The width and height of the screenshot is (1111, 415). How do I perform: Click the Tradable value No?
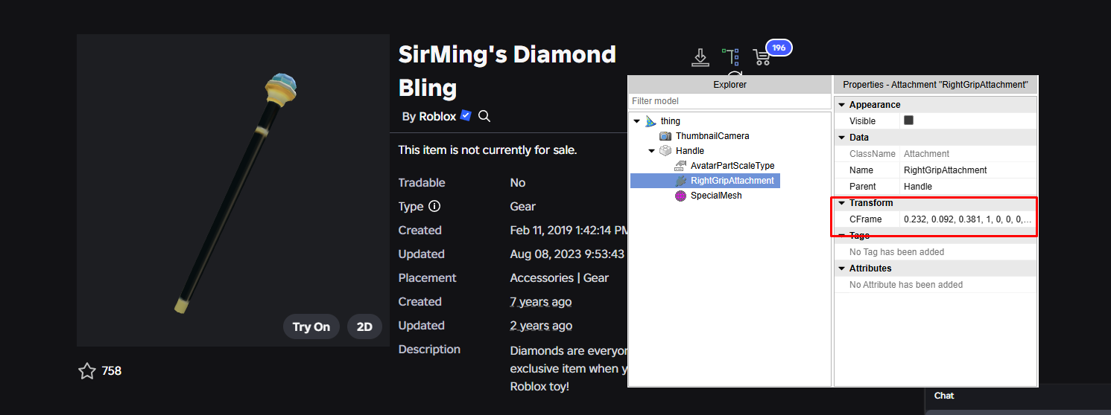point(517,182)
